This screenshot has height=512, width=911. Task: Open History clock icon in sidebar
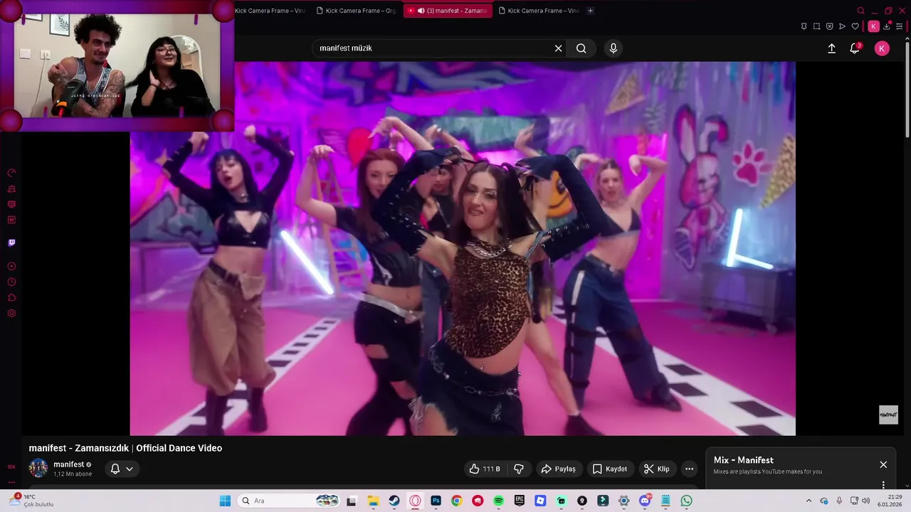[11, 282]
